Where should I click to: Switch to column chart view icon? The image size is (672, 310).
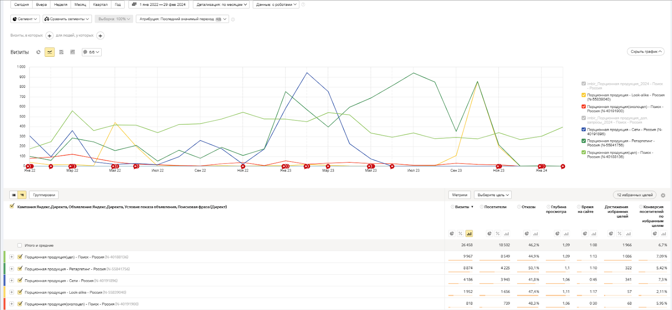[x=73, y=52]
